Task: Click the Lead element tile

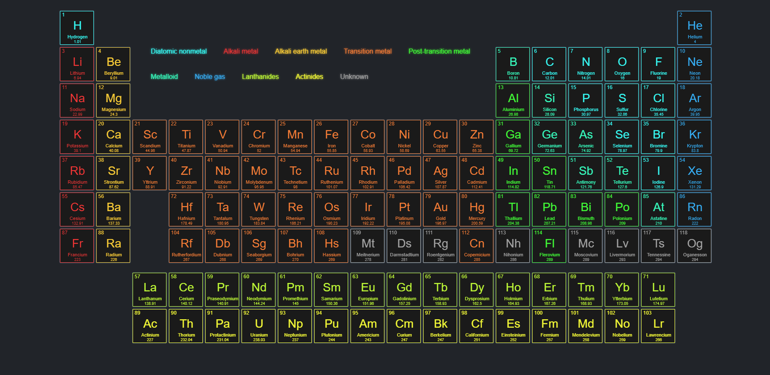Action: point(549,209)
